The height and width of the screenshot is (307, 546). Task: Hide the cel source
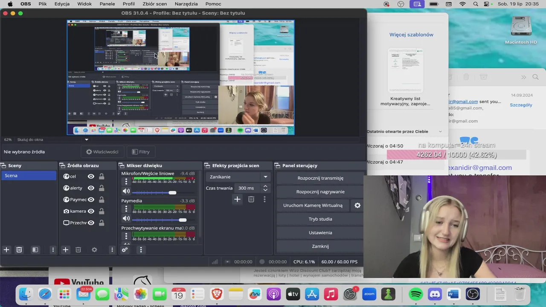[91, 177]
